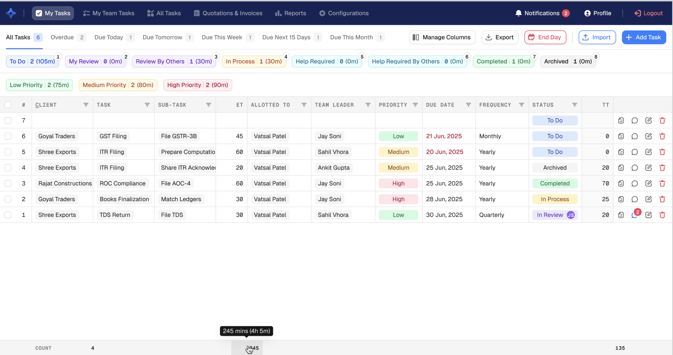
Task: Switch to the Overdue tab
Action: [62, 37]
